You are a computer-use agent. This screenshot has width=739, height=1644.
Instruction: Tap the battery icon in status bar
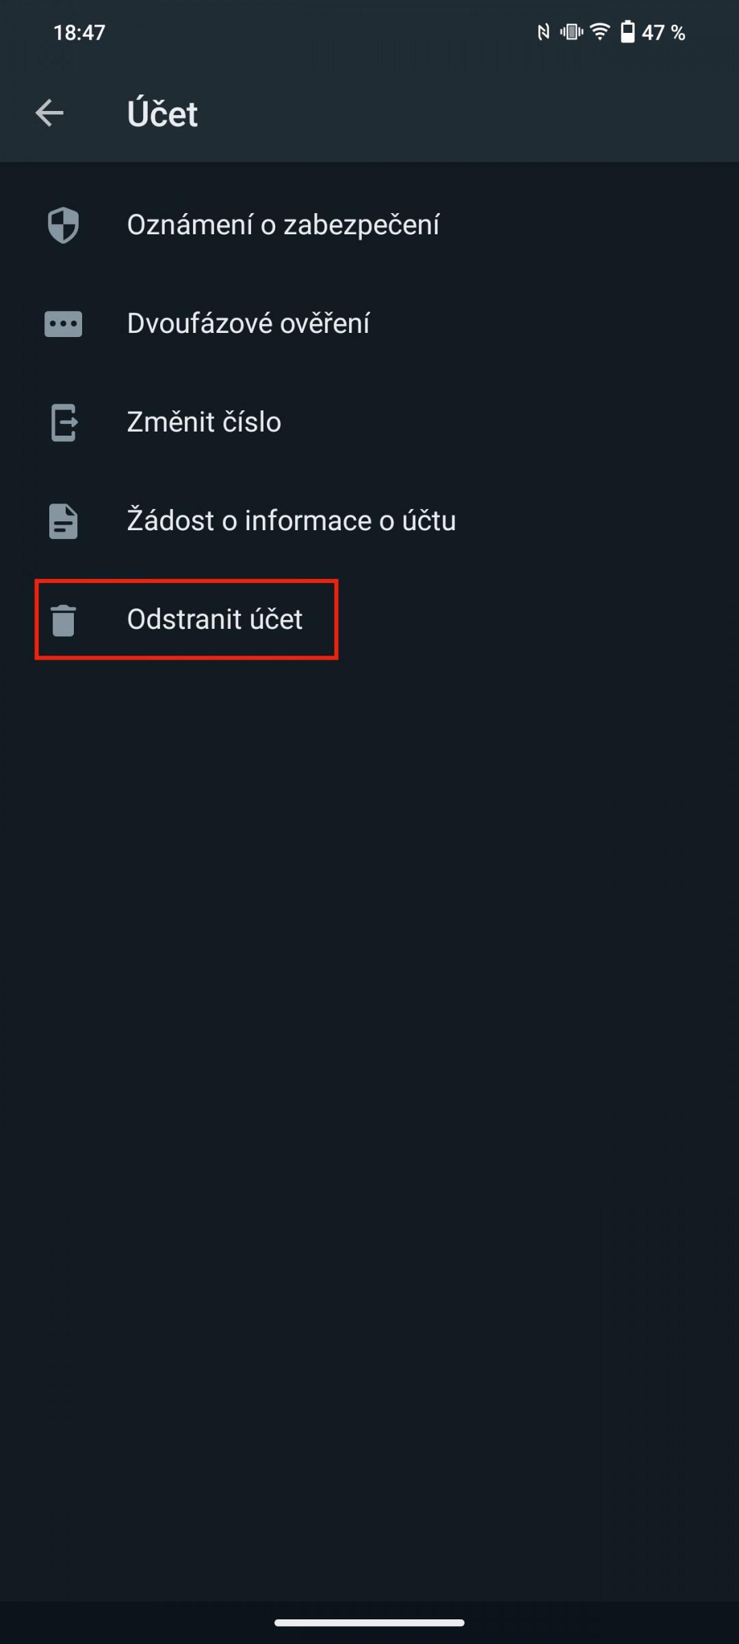click(627, 32)
